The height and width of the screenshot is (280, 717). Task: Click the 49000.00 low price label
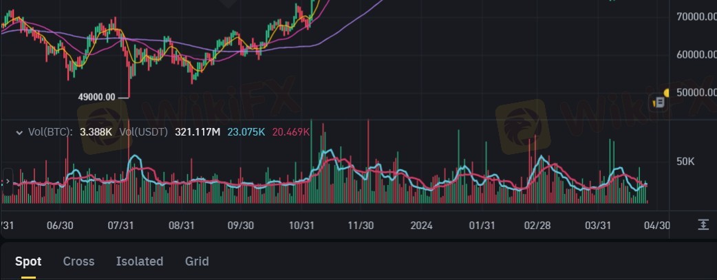pyautogui.click(x=97, y=97)
